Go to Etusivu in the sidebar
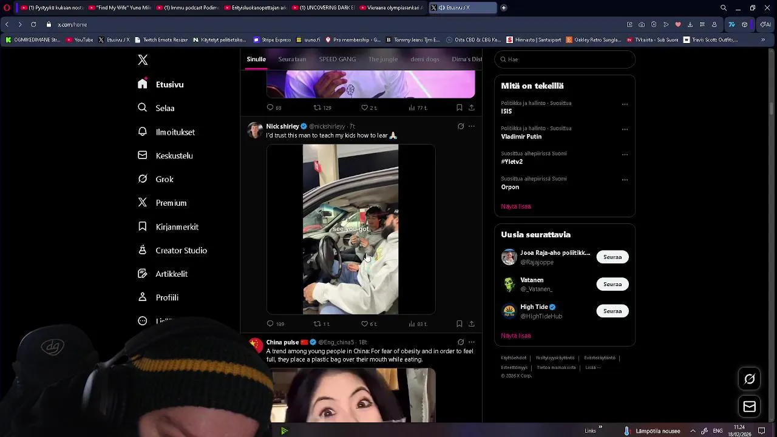The width and height of the screenshot is (777, 437). [x=161, y=84]
